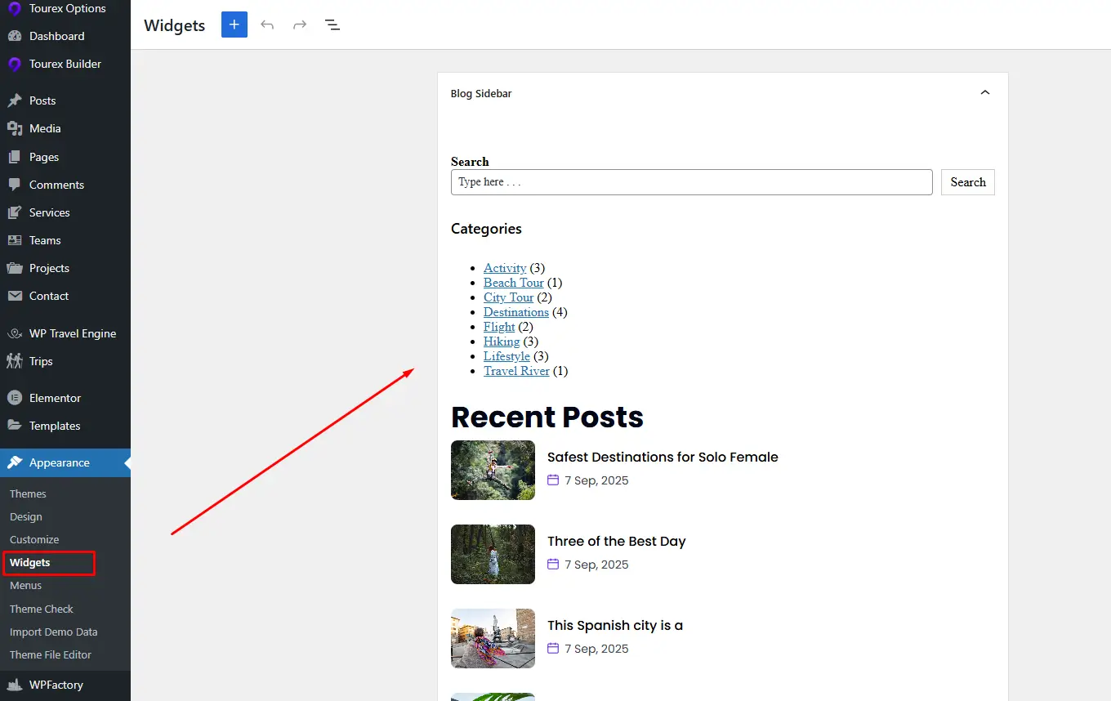The width and height of the screenshot is (1111, 701).
Task: Click the Comments bubble icon
Action: [x=14, y=185]
